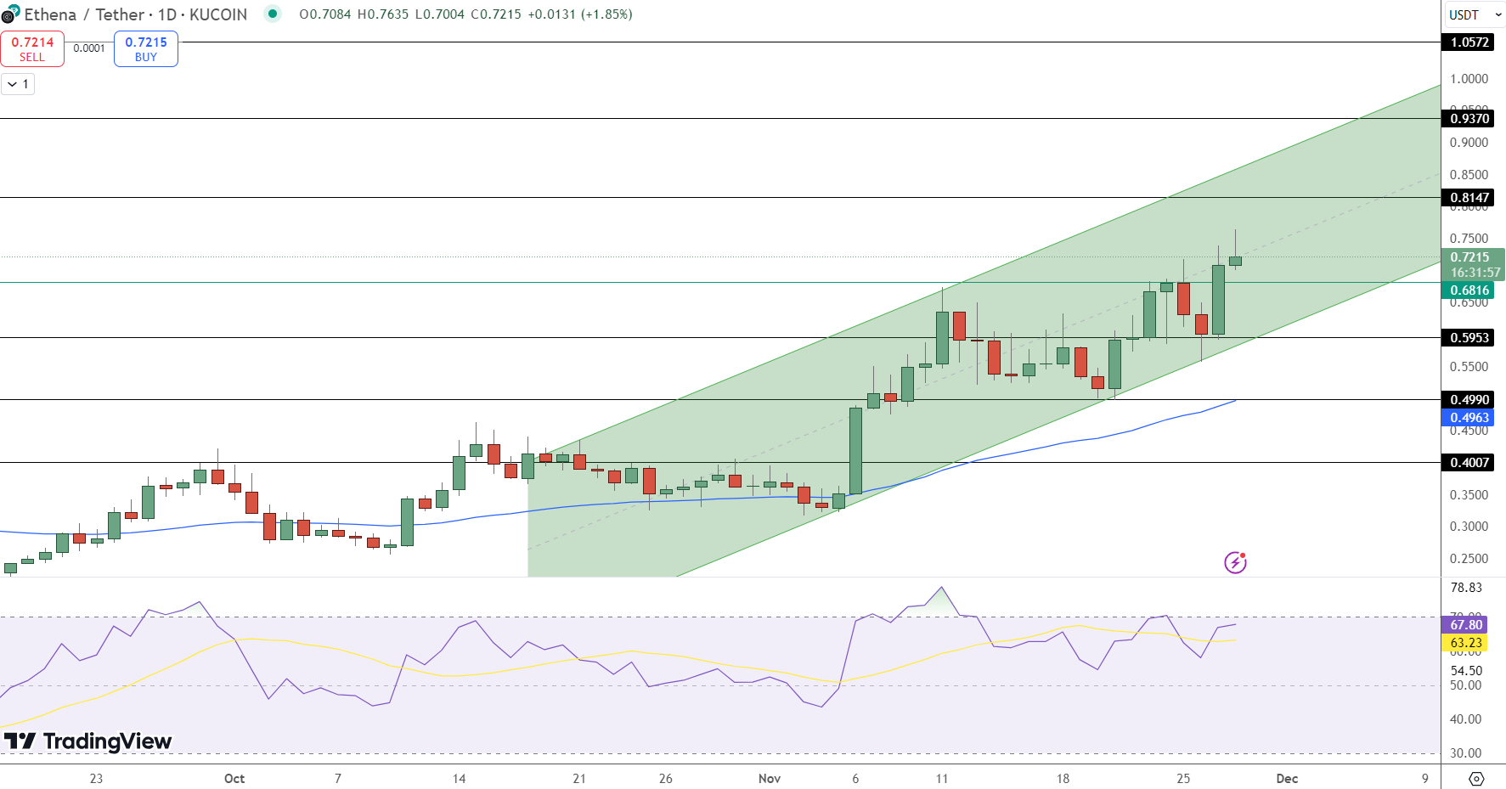Image resolution: width=1506 pixels, height=789 pixels.
Task: Click the TradingView logo
Action: [87, 741]
